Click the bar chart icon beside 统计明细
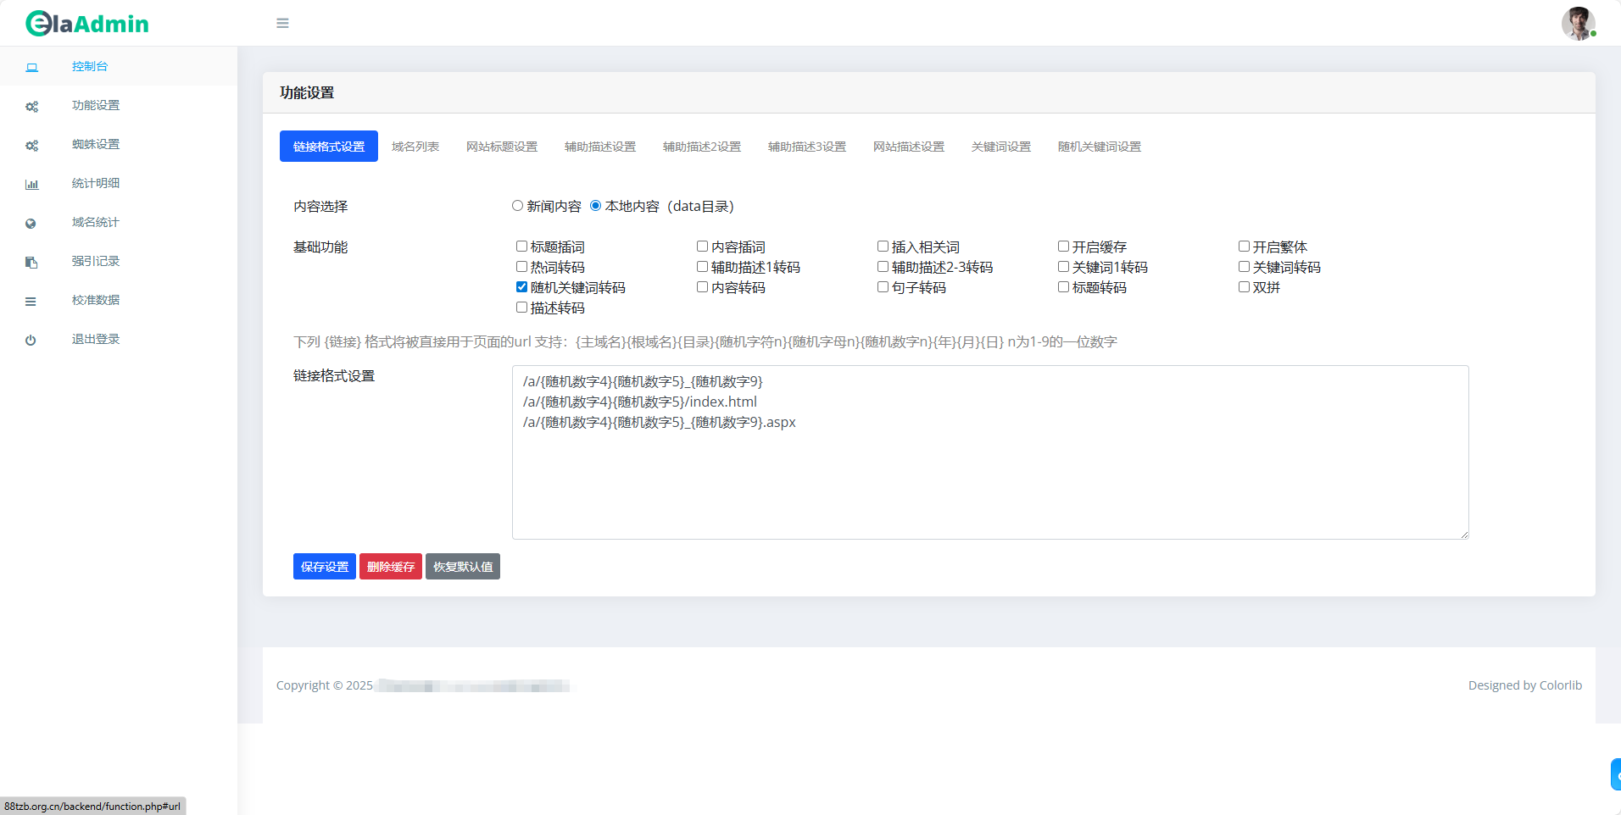1621x815 pixels. pyautogui.click(x=31, y=185)
